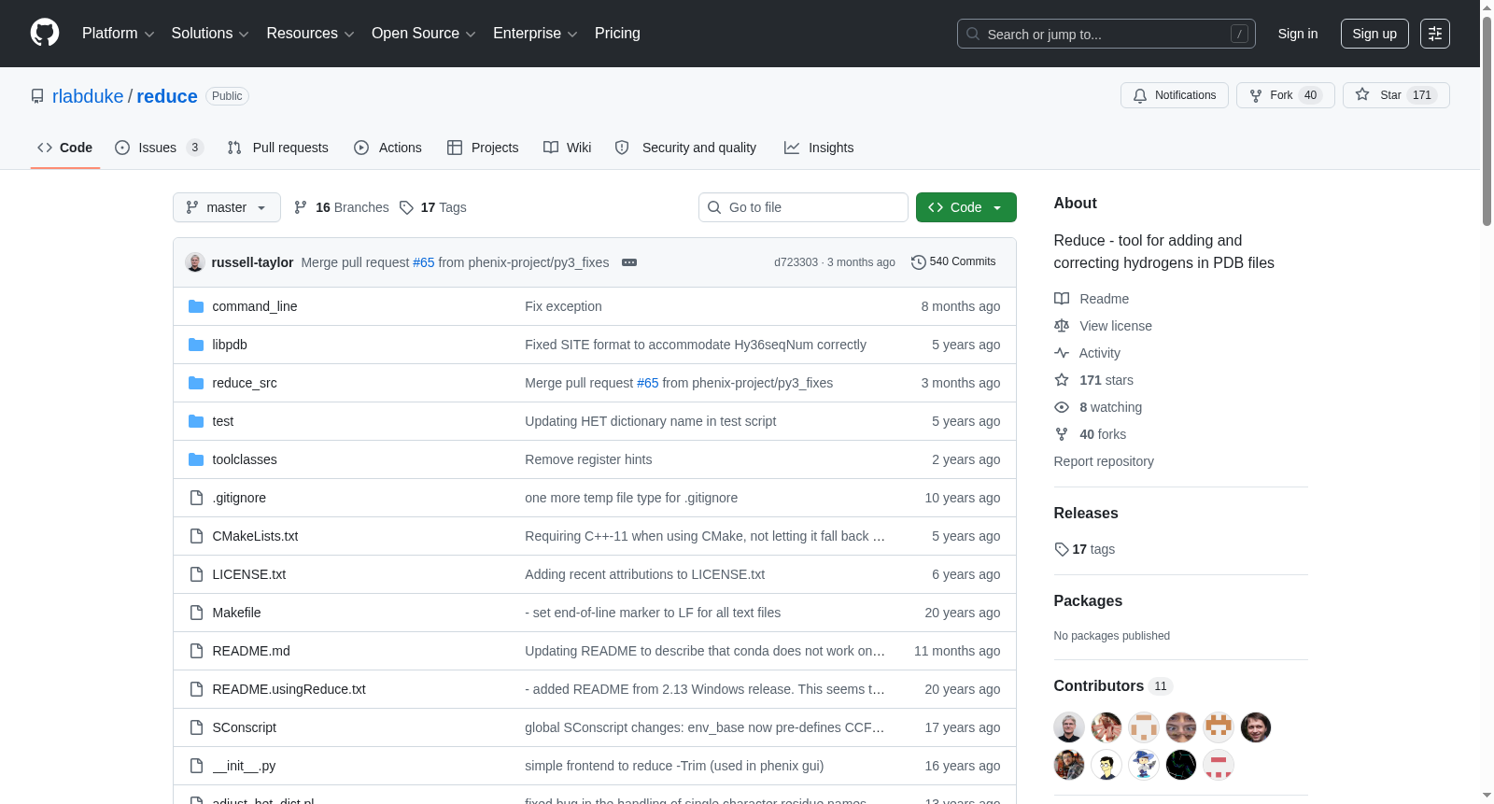This screenshot has height=804, width=1494.
Task: Expand the Platform menu
Action: 118,34
